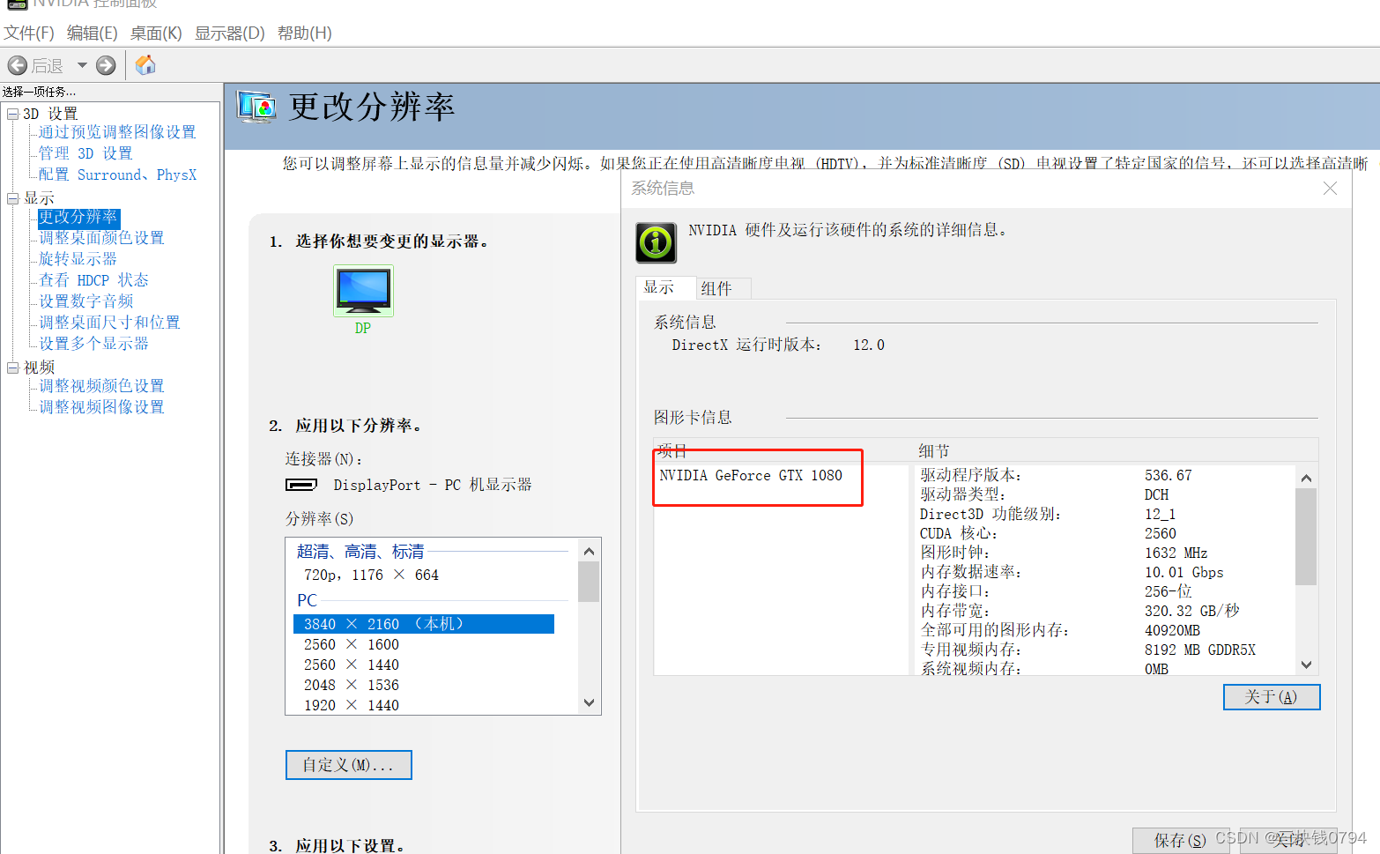Select the DP monitor icon
Screen dimensions: 1380x854
(363, 291)
